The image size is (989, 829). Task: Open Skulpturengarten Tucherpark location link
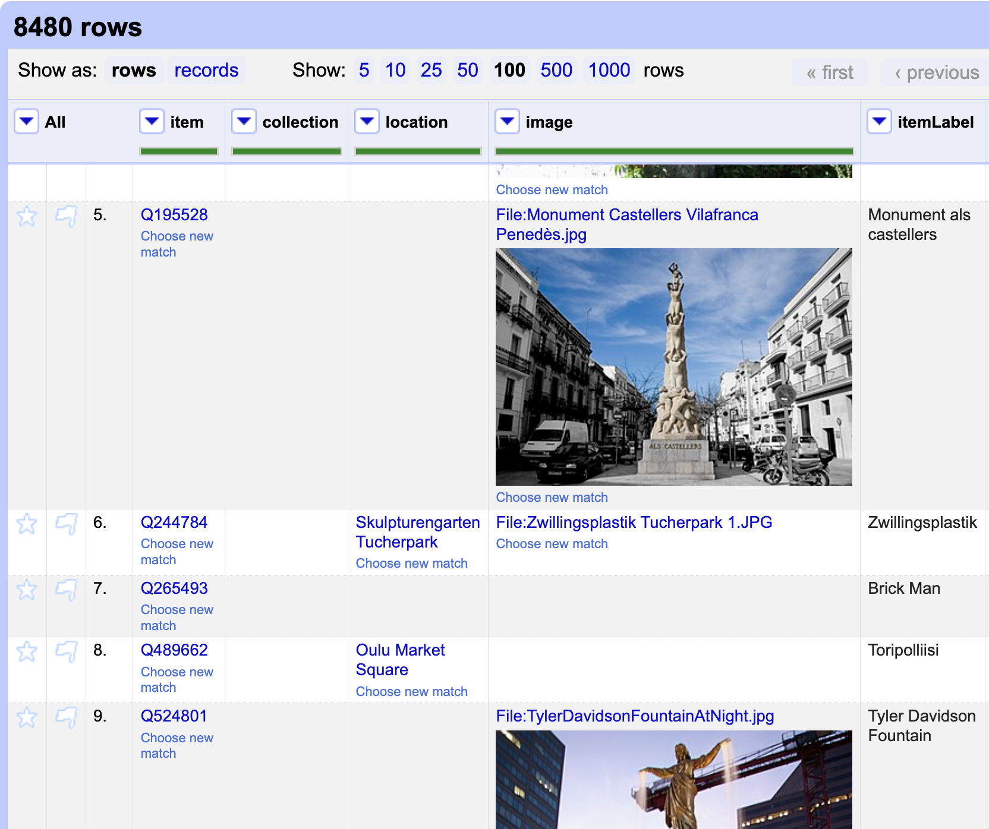(x=418, y=532)
